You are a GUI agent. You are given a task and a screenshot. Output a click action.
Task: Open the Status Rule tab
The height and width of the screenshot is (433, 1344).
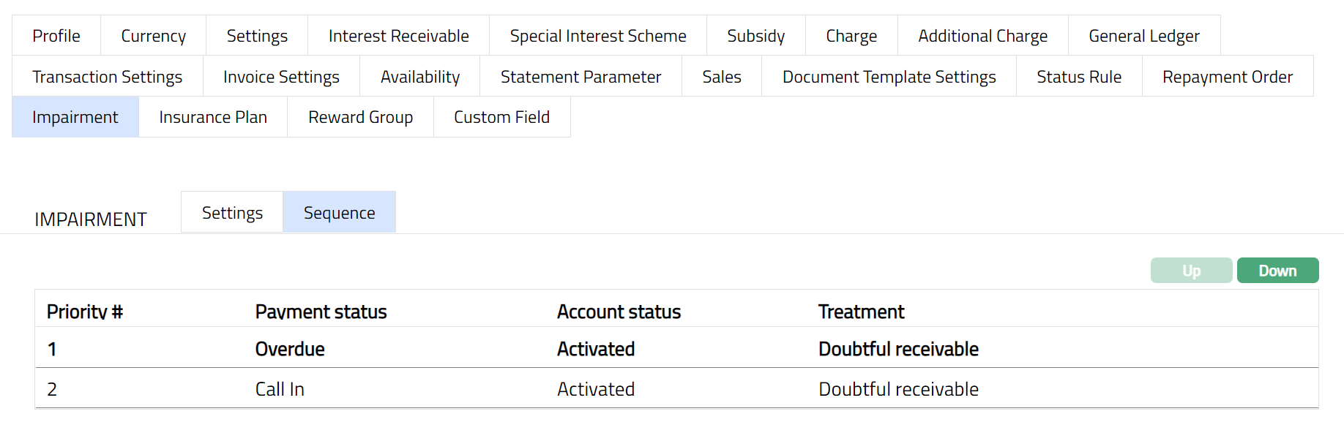[x=1078, y=77]
